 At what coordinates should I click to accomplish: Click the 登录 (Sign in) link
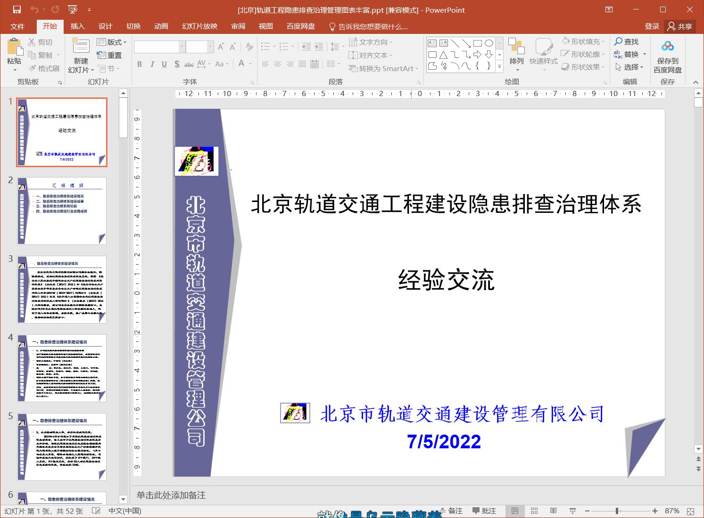pyautogui.click(x=652, y=26)
